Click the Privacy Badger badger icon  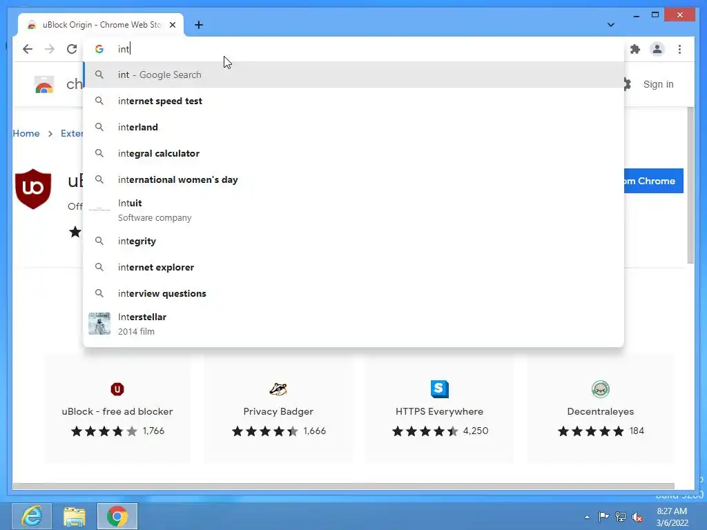pos(278,389)
